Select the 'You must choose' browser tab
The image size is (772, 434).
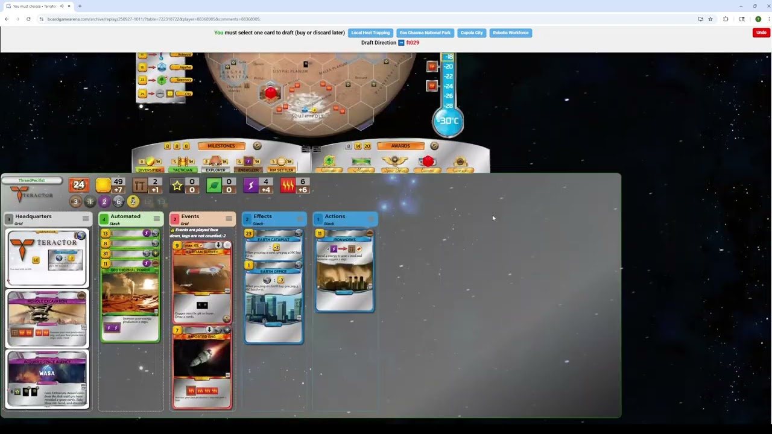click(38, 6)
